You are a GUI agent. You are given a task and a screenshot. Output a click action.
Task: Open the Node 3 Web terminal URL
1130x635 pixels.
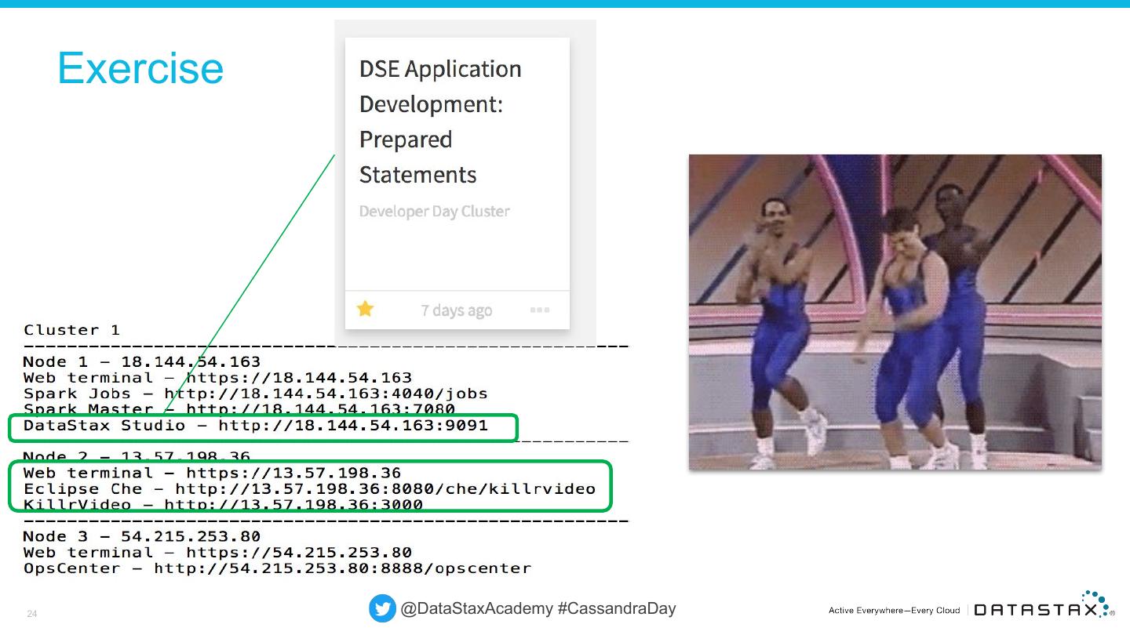[298, 553]
